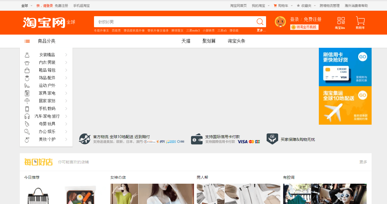The image size is (387, 204).
Task: Click the 买家保障&购物无忧 text
Action: (x=298, y=139)
